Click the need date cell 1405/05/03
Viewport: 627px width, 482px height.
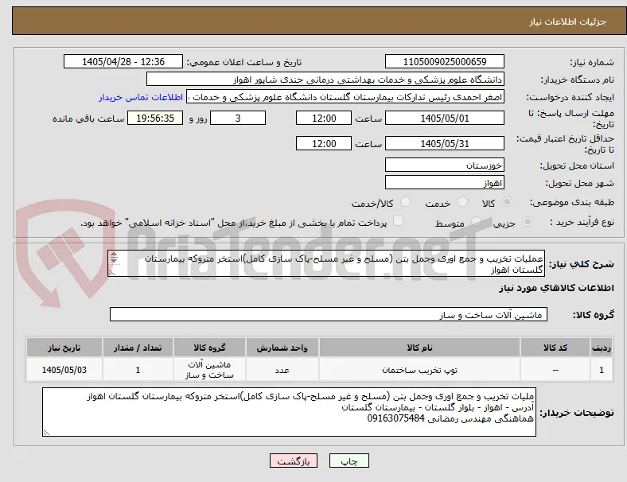[64, 370]
